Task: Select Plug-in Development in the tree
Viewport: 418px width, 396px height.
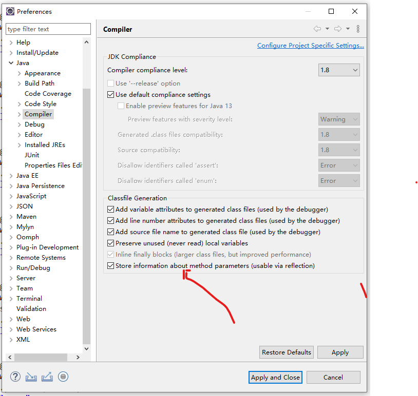Action: point(47,247)
